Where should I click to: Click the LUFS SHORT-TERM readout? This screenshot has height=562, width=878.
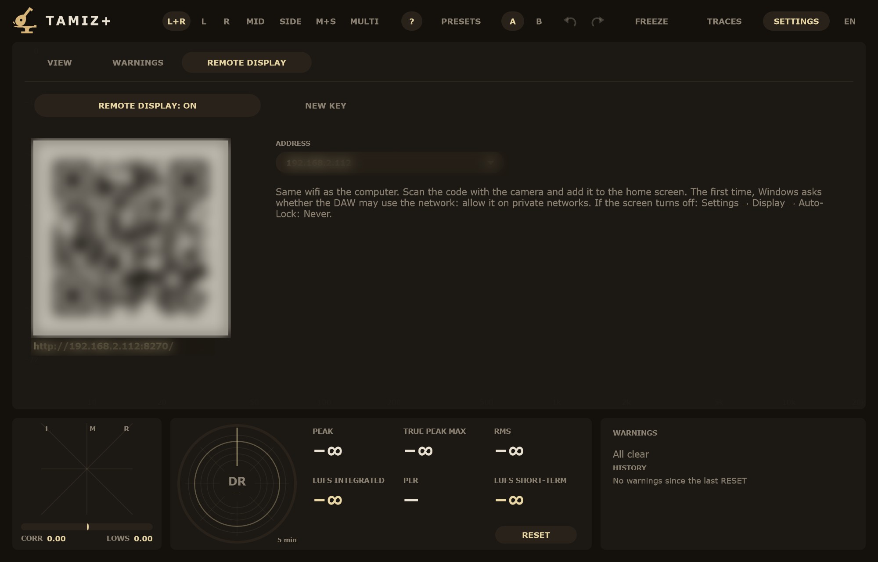pos(509,500)
